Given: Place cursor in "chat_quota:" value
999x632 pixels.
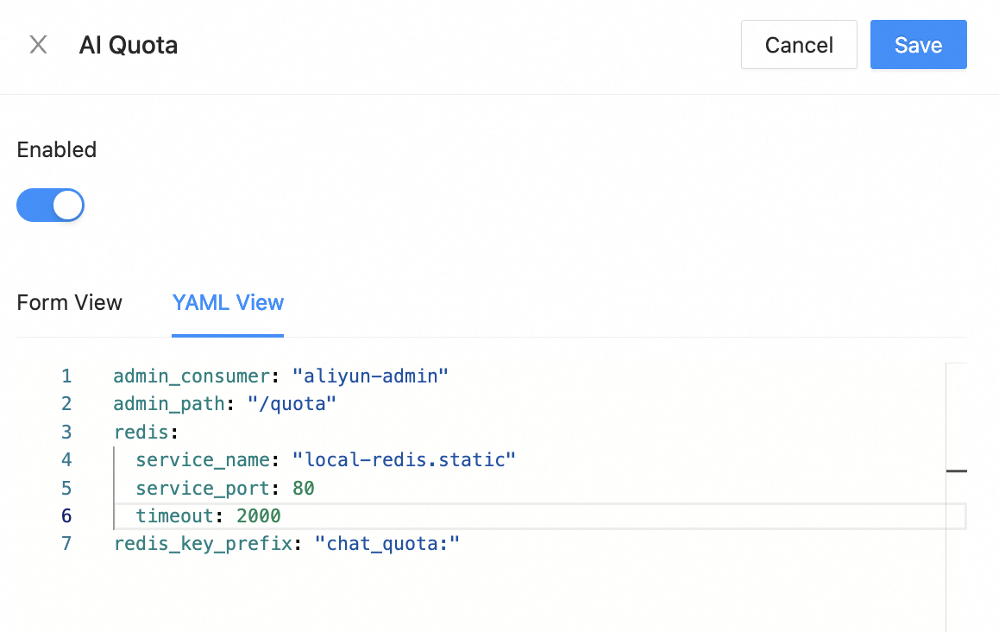Looking at the screenshot, I should point(387,544).
